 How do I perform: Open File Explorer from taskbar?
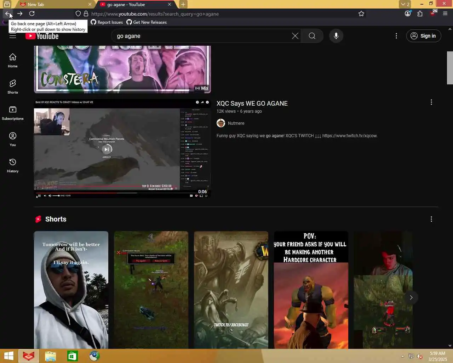pos(50,356)
